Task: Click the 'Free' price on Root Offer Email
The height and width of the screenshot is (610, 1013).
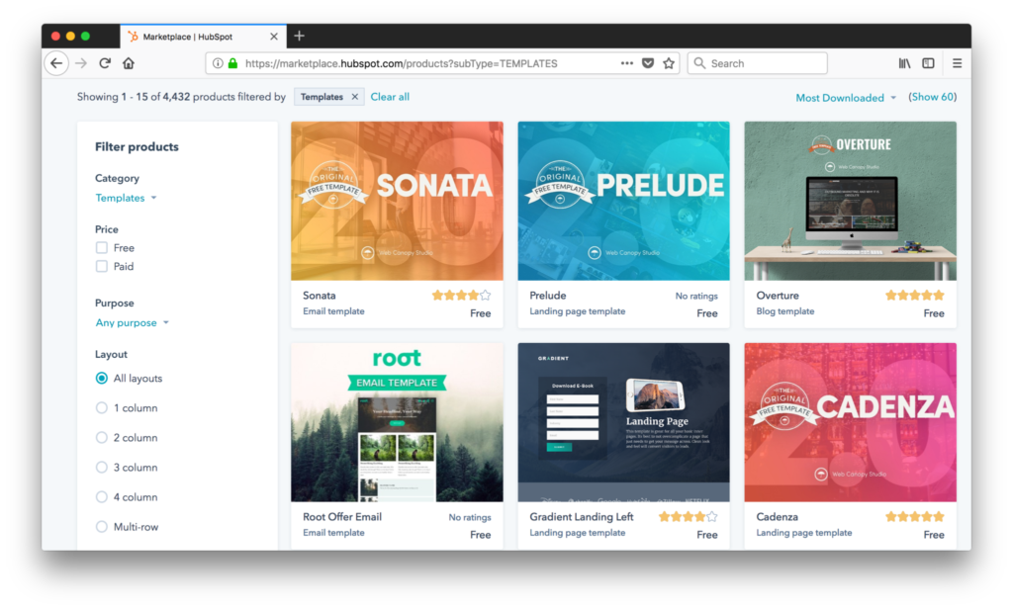Action: (480, 535)
